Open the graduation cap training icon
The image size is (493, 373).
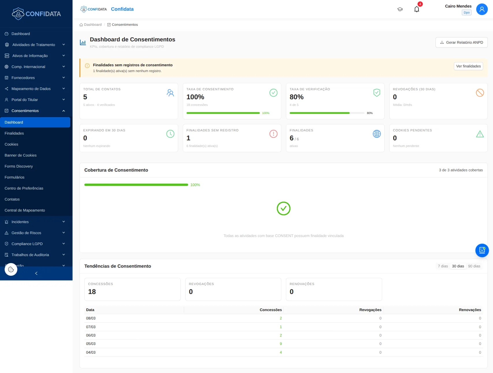pos(400,9)
